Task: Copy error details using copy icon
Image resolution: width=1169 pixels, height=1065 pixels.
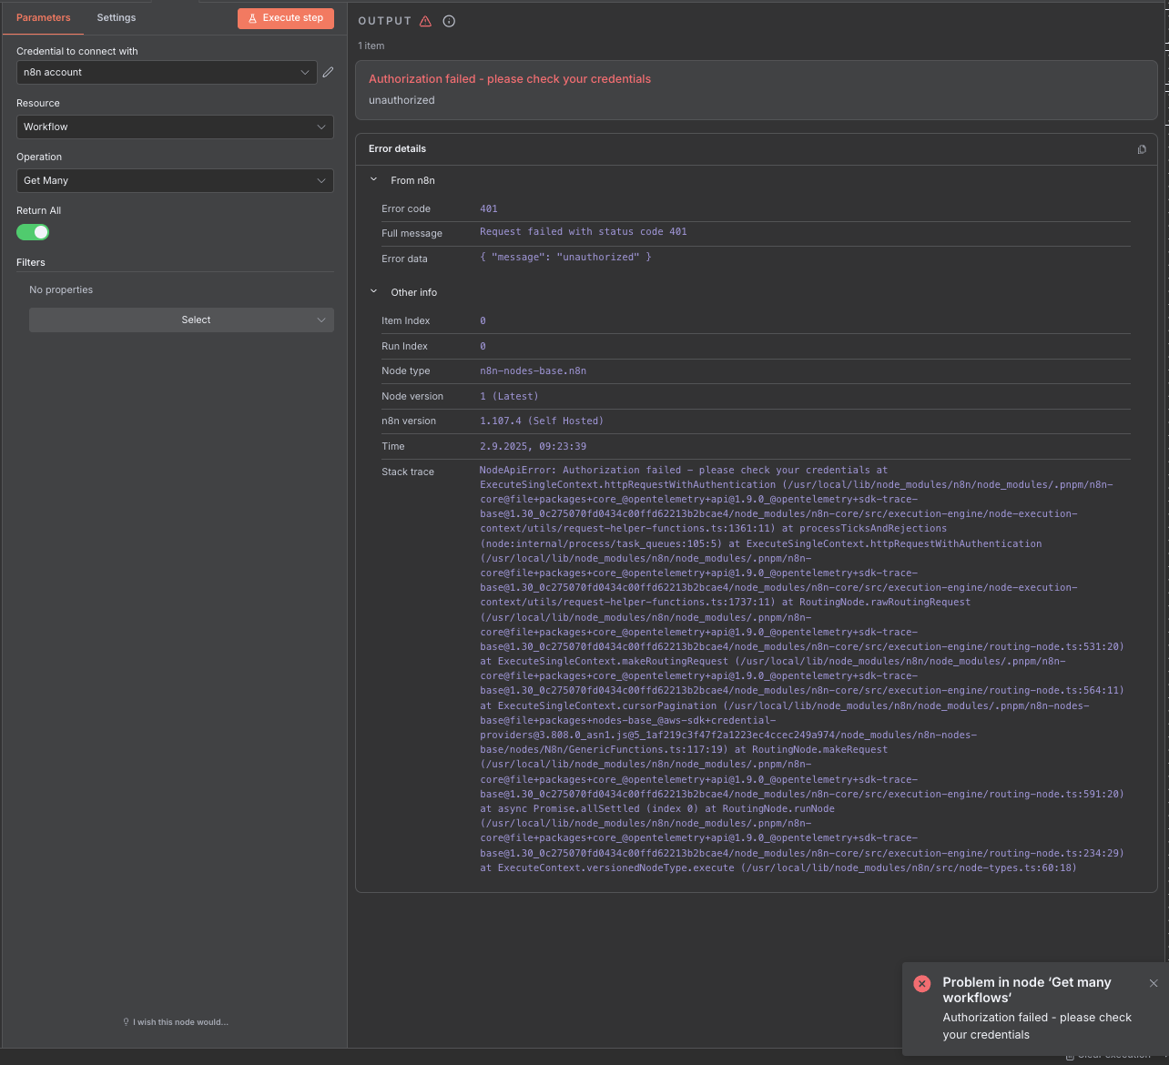Action: click(1142, 149)
